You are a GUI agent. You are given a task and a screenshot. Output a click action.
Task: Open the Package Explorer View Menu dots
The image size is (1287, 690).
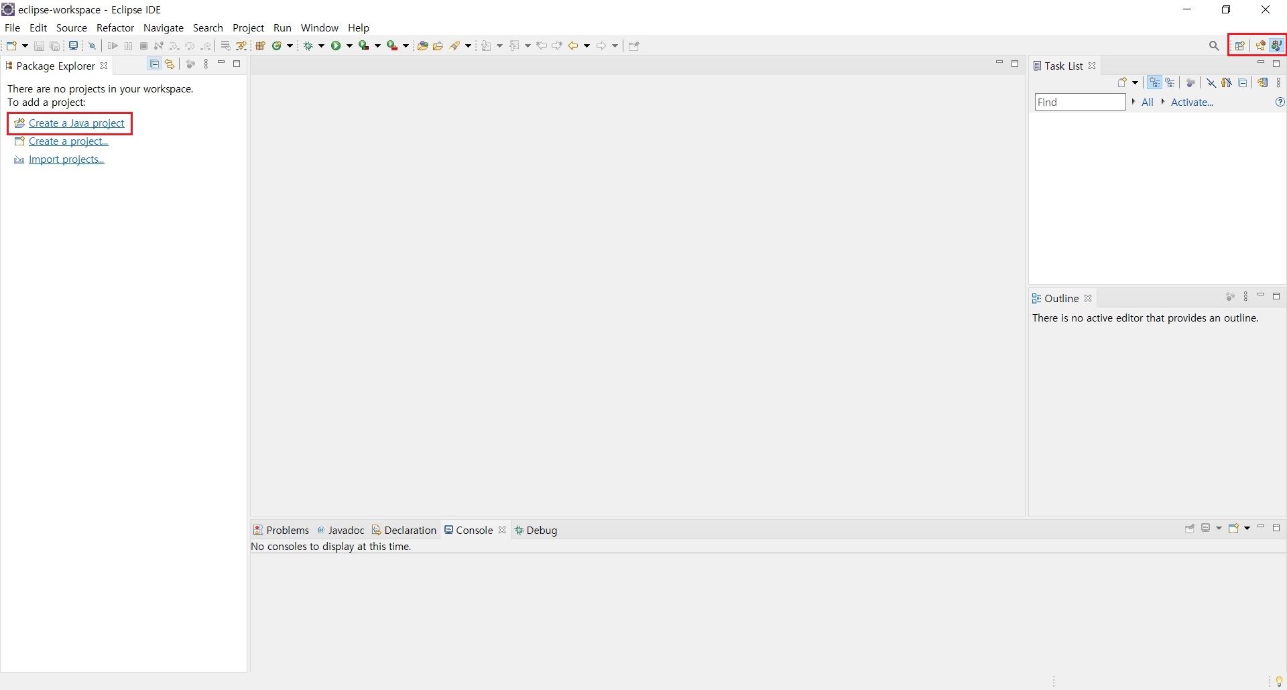click(206, 64)
